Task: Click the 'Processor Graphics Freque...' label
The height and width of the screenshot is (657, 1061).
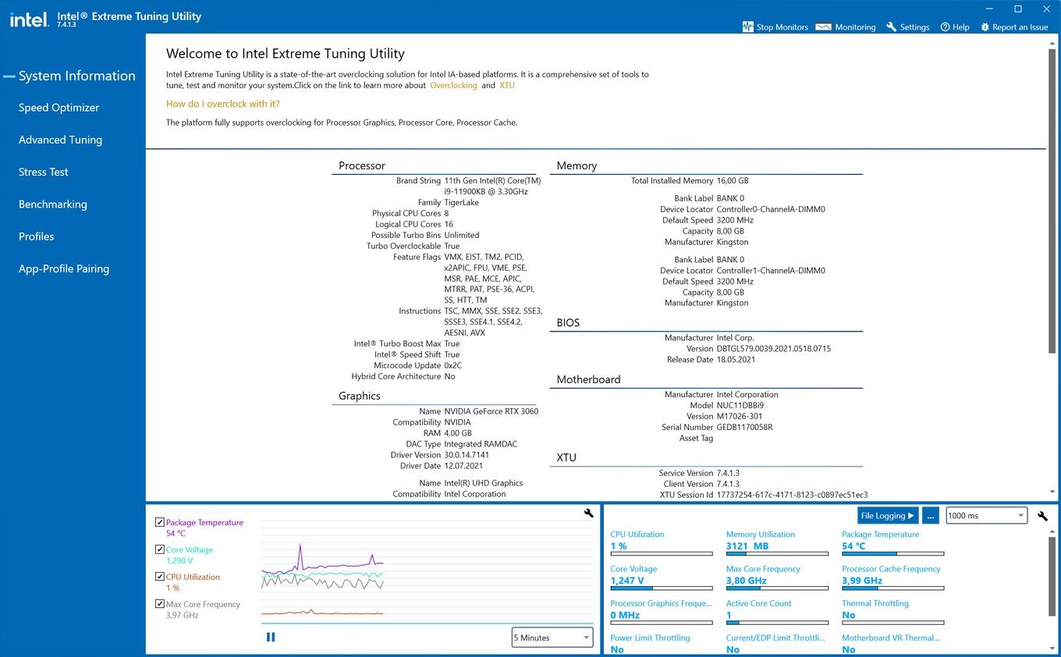Action: coord(661,603)
